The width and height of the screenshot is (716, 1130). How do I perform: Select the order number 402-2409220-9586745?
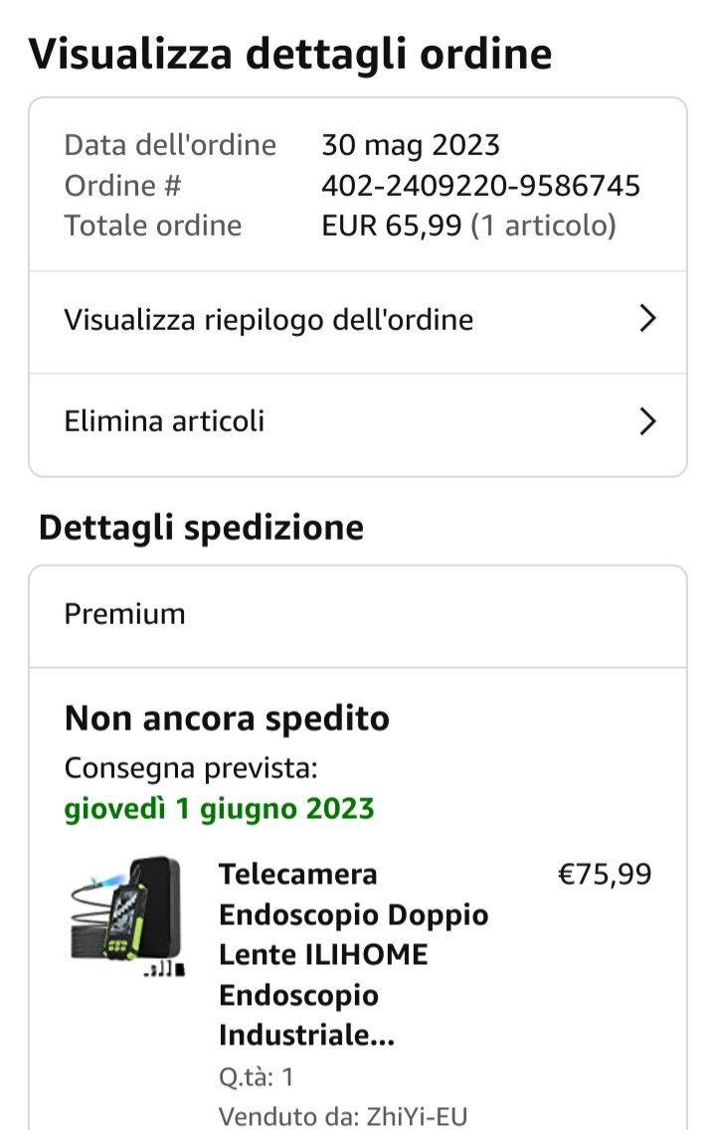point(480,186)
